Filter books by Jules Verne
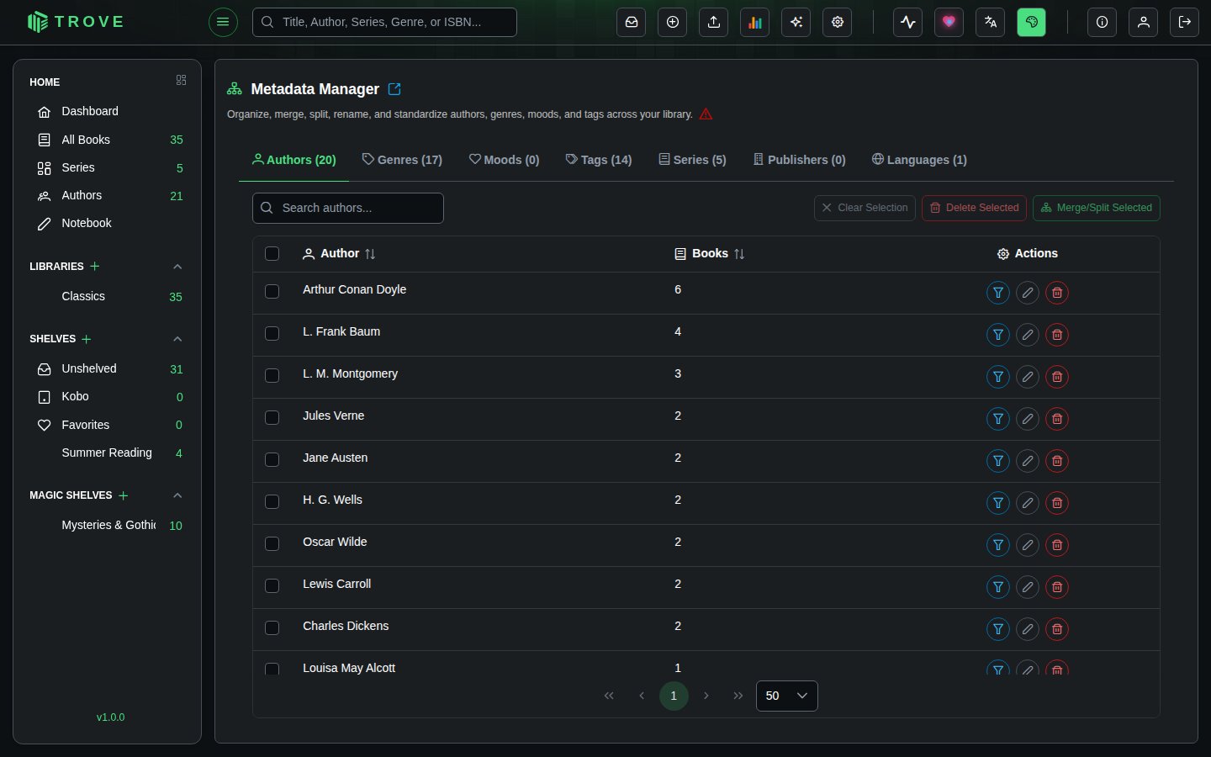The height and width of the screenshot is (757, 1211). (998, 419)
